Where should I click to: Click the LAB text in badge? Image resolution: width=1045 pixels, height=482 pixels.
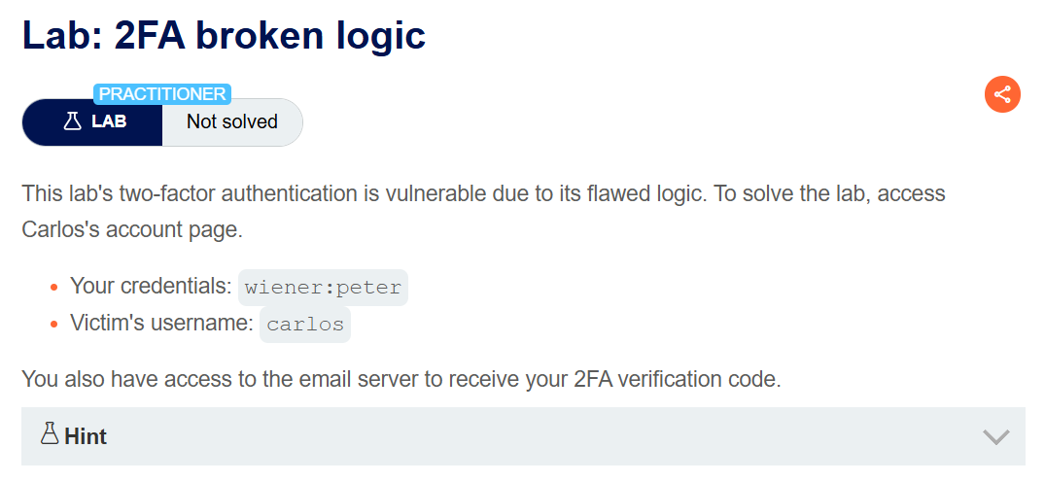point(109,122)
